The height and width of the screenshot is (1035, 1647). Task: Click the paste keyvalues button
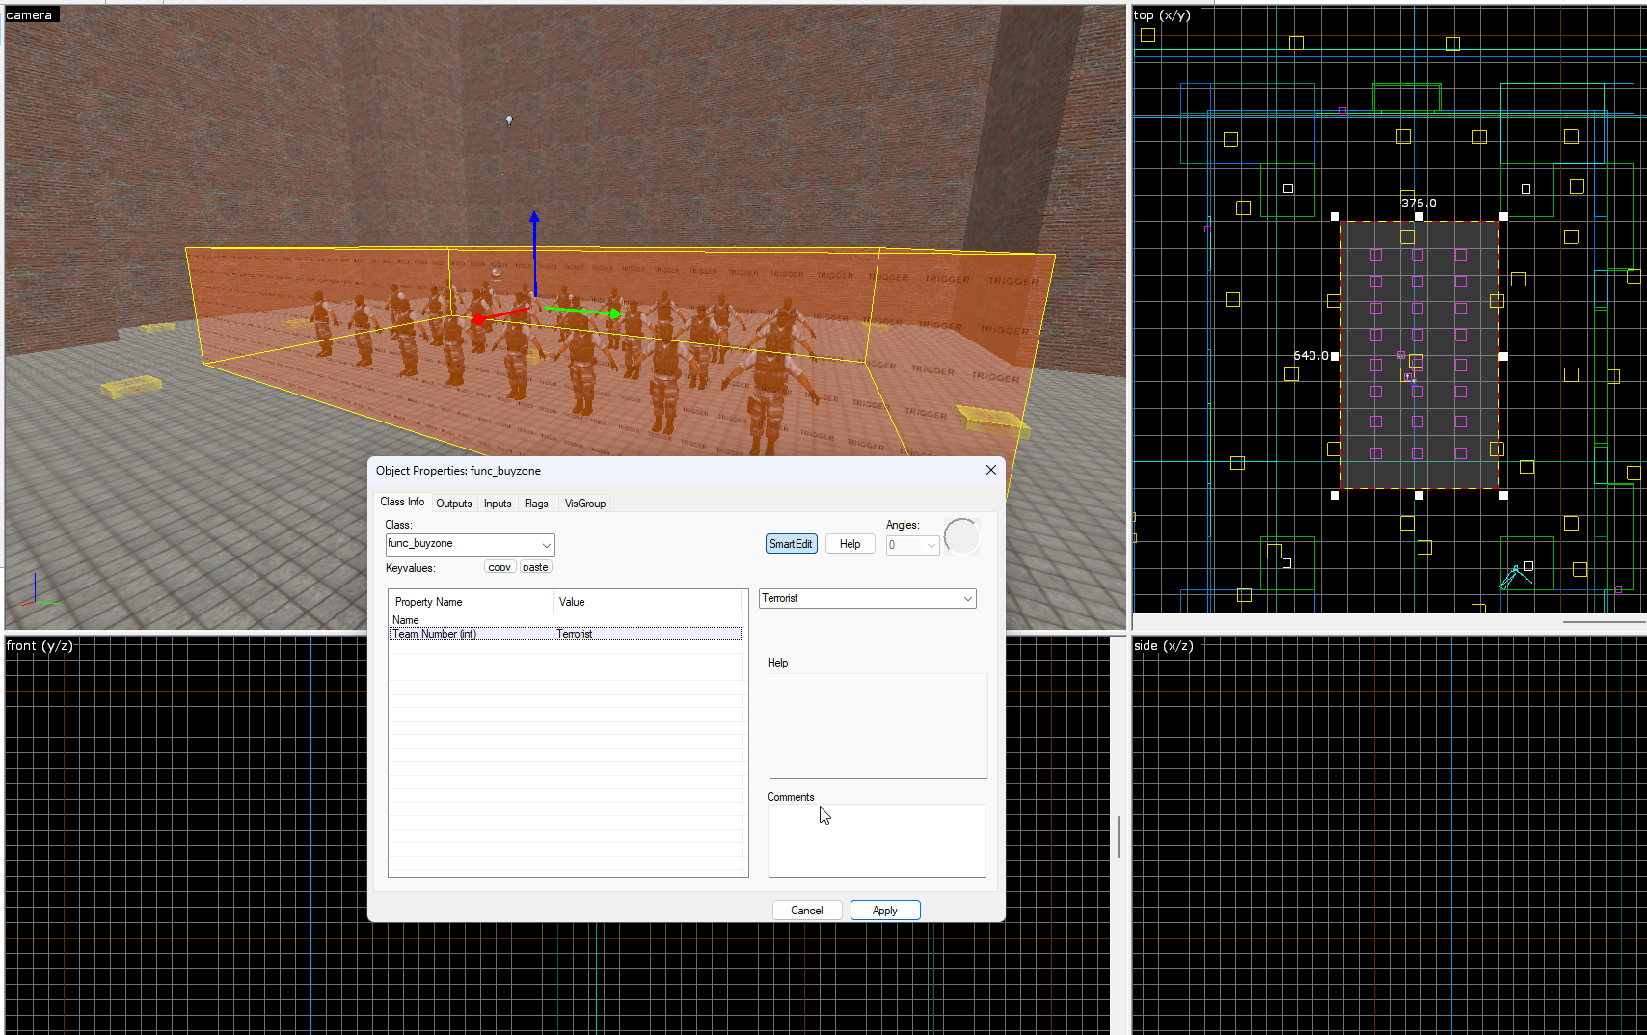tap(535, 567)
